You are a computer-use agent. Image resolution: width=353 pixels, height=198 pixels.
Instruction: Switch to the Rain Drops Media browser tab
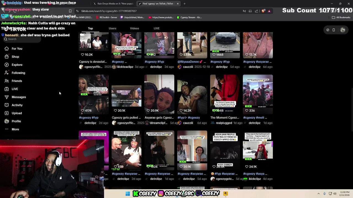point(113,4)
